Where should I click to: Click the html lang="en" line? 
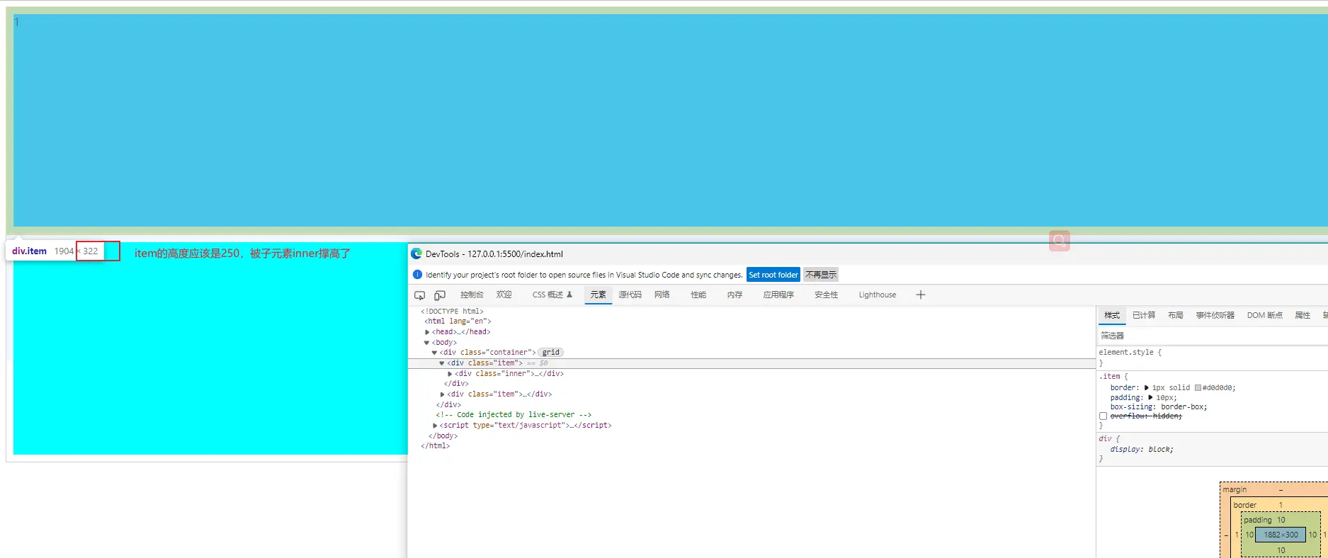[x=458, y=321]
